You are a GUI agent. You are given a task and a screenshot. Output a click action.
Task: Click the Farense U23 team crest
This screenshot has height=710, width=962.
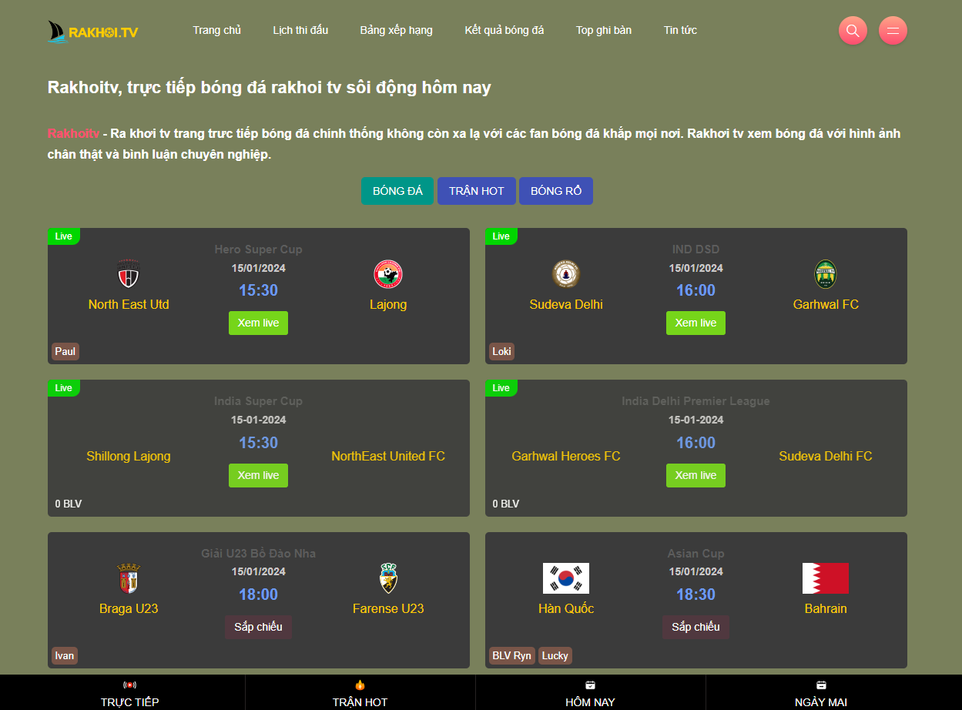(388, 578)
